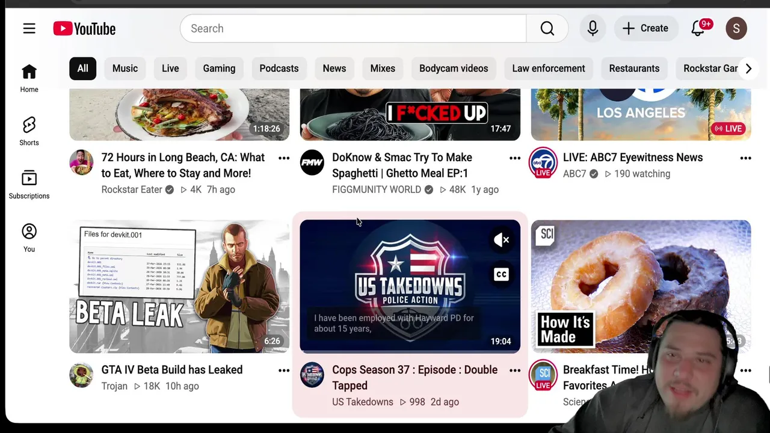Select the Mixes filter chip
770x433 pixels.
383,69
